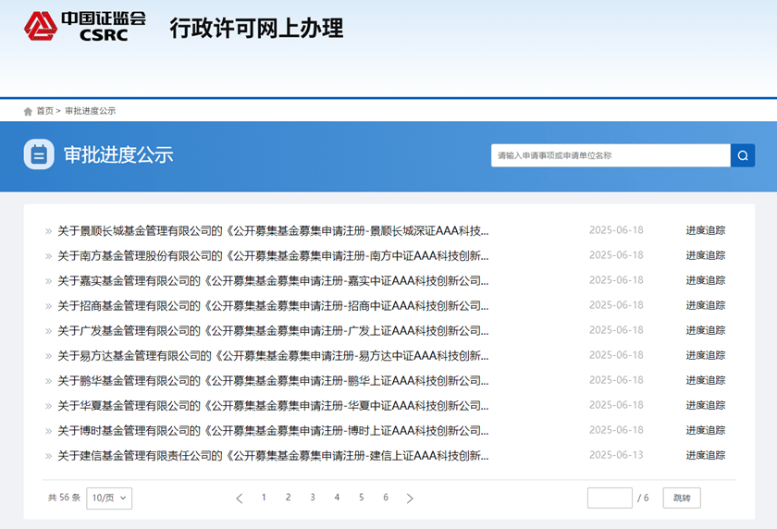777x529 pixels.
Task: Click the 审批进度公示 banner heading
Action: (x=118, y=155)
